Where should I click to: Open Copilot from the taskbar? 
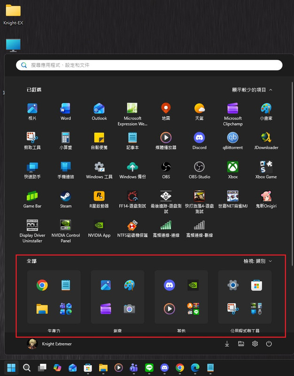pos(57,368)
